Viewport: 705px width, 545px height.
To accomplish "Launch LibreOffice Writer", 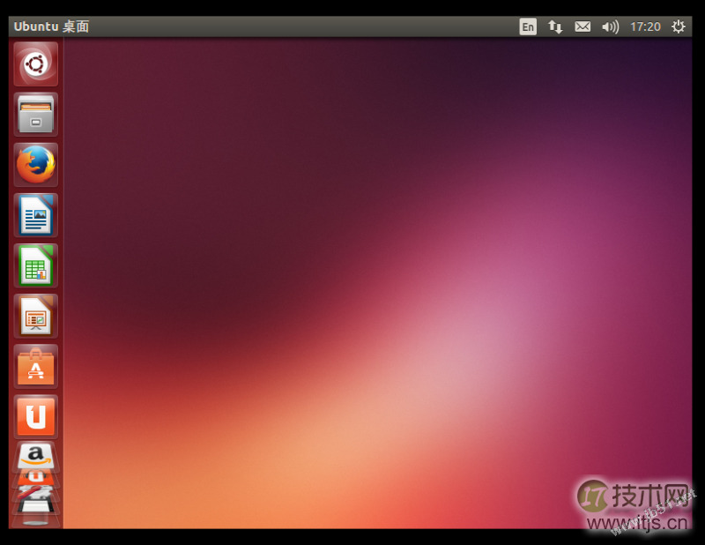I will point(35,215).
